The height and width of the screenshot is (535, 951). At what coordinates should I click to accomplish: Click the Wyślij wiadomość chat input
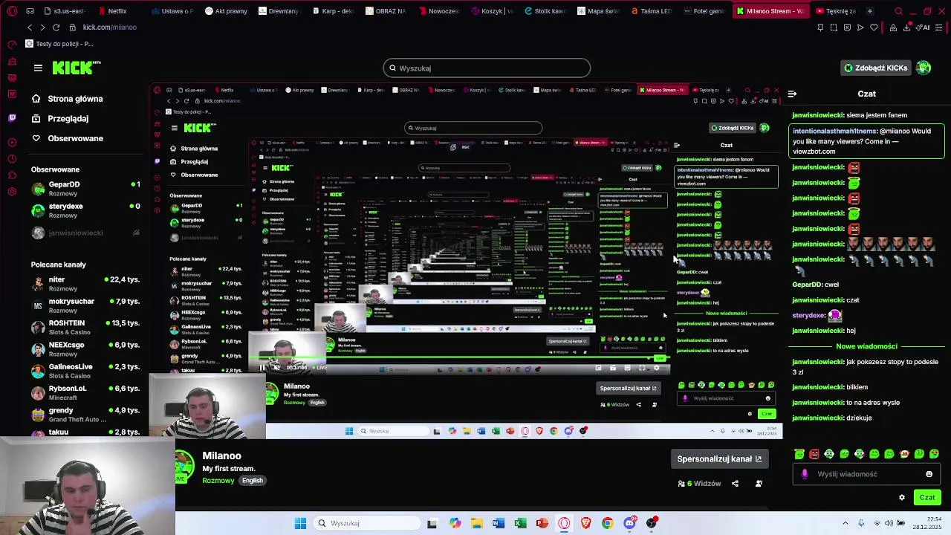(866, 474)
